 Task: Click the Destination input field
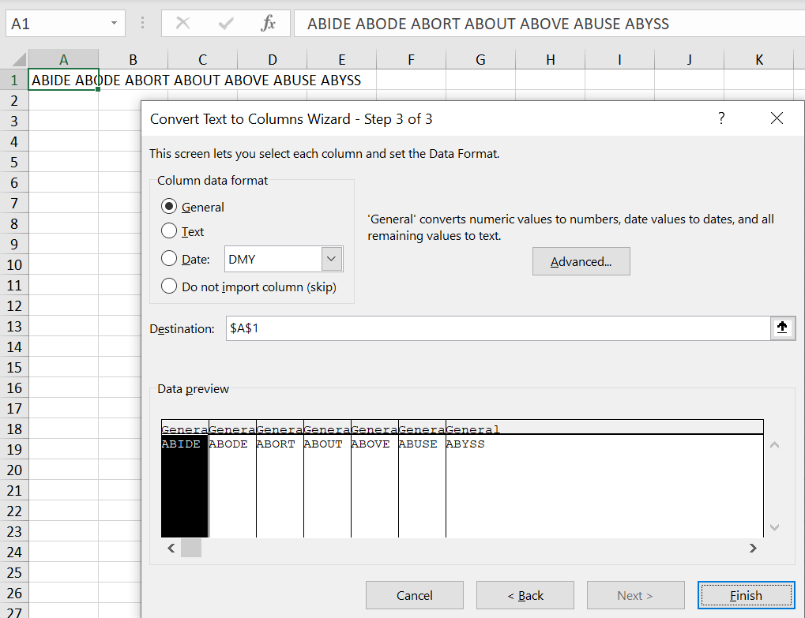(x=498, y=328)
